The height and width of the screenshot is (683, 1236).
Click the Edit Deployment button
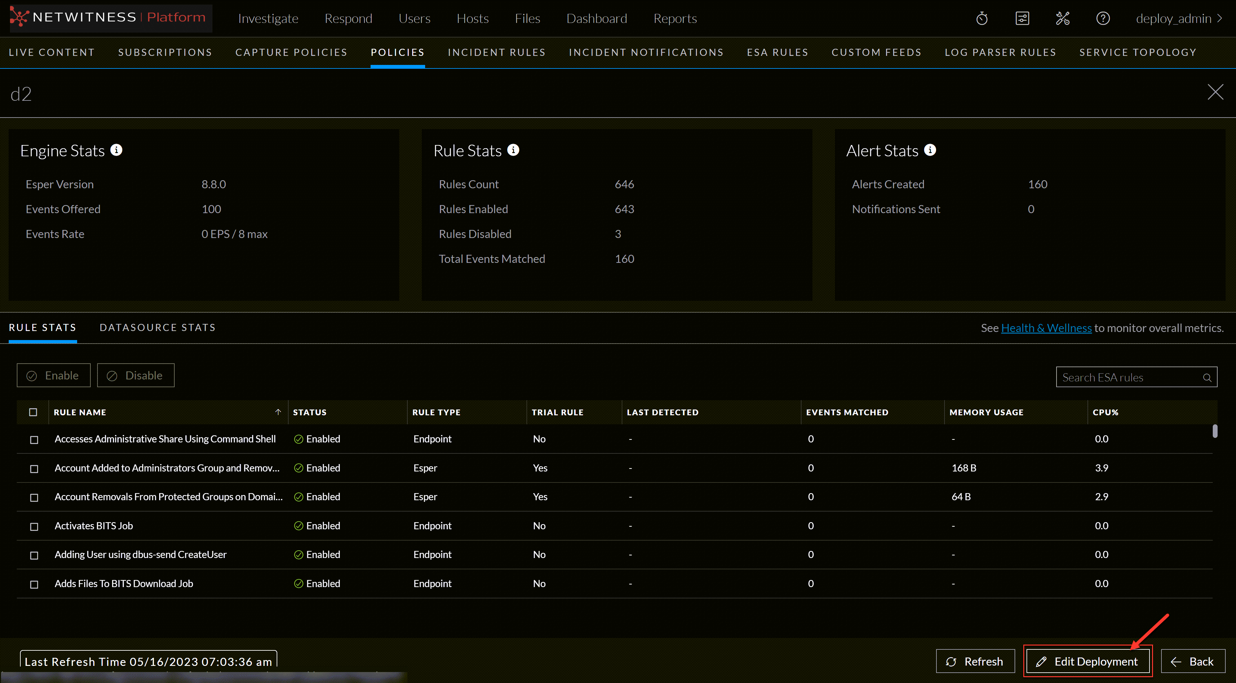point(1088,661)
